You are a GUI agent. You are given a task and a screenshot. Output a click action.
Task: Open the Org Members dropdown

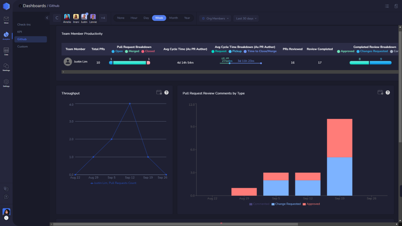coord(215,19)
